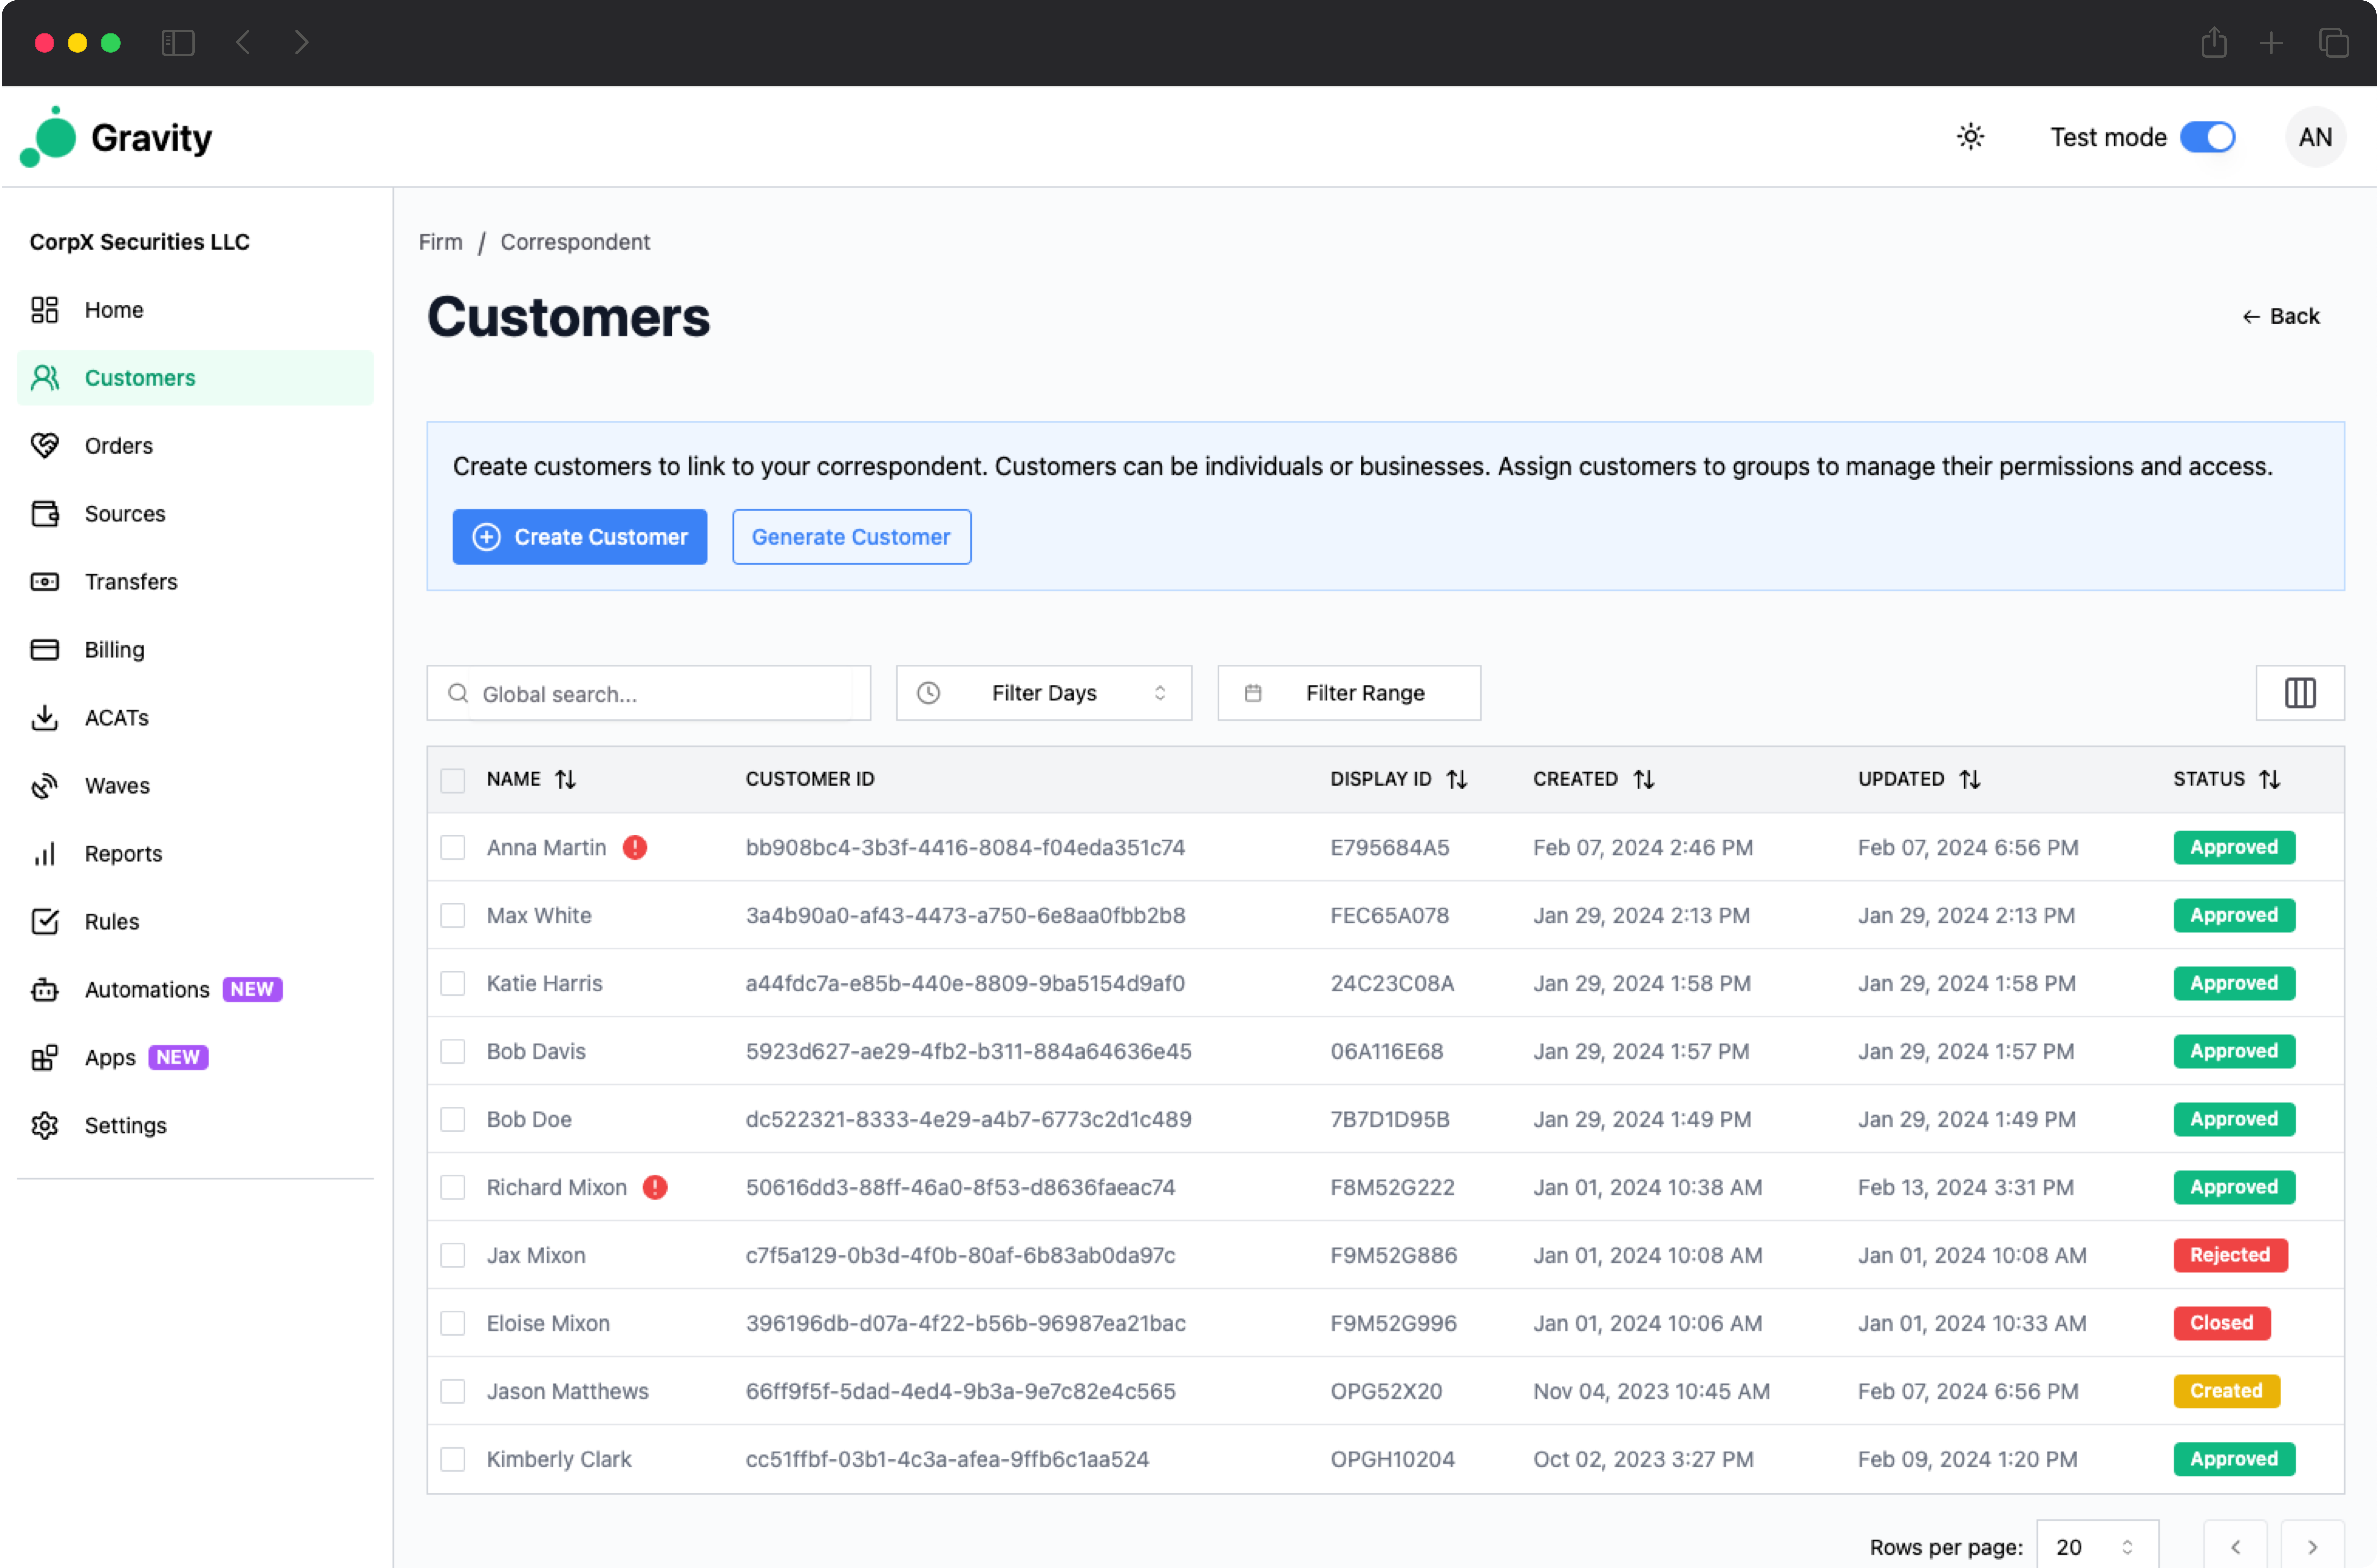Click the Home sidebar icon
The width and height of the screenshot is (2377, 1568).
45,310
